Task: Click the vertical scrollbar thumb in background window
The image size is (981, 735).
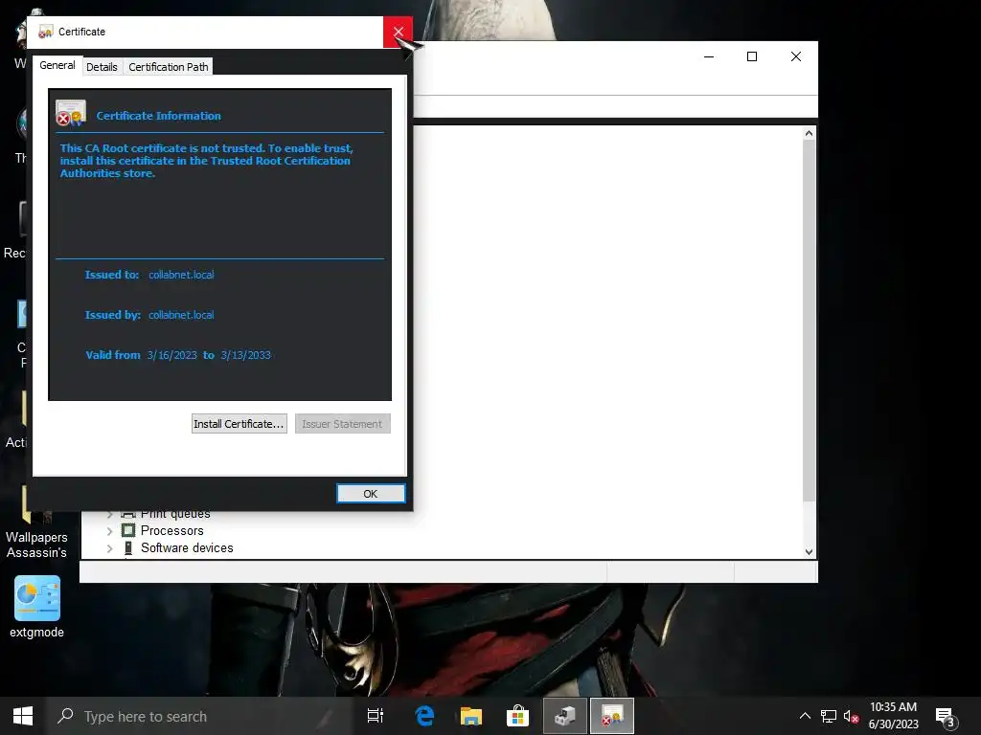Action: tap(809, 320)
